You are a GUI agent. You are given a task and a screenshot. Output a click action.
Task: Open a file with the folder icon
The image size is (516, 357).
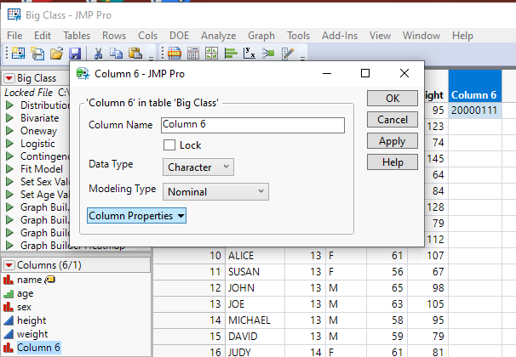[x=56, y=53]
